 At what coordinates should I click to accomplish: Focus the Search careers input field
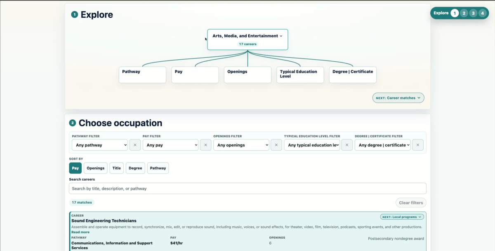(247, 188)
